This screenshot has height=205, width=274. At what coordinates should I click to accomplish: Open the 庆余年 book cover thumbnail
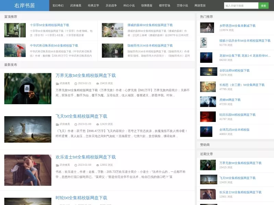pyautogui.click(x=203, y=42)
